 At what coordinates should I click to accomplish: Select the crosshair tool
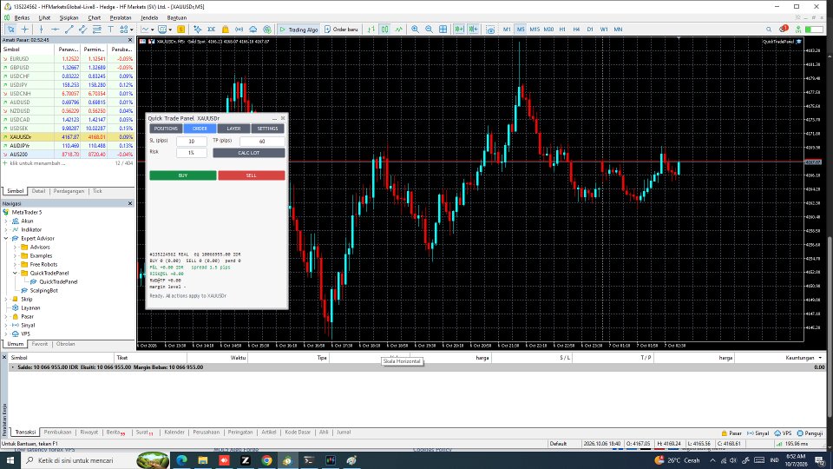pyautogui.click(x=25, y=30)
